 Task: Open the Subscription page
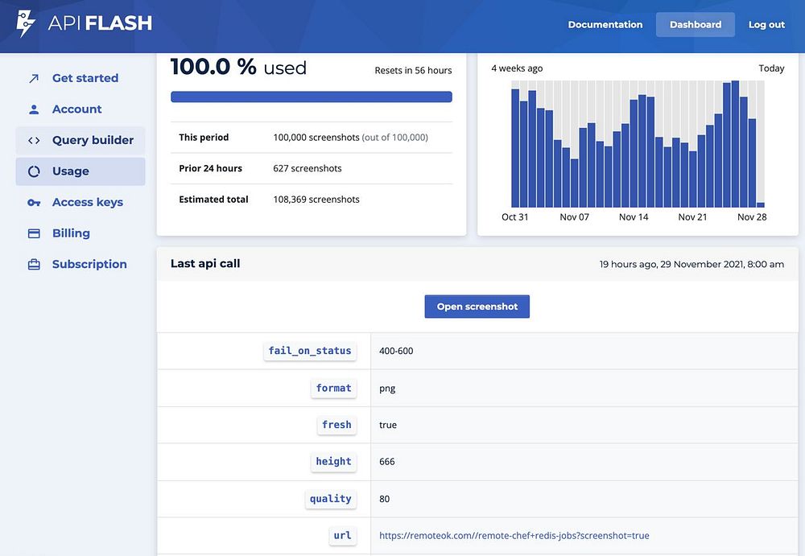tap(80, 265)
